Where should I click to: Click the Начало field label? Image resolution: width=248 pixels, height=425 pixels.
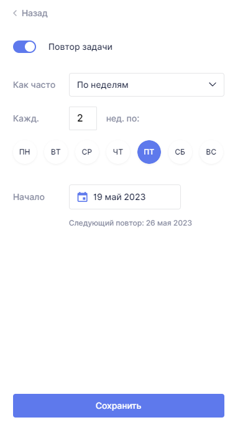(29, 197)
